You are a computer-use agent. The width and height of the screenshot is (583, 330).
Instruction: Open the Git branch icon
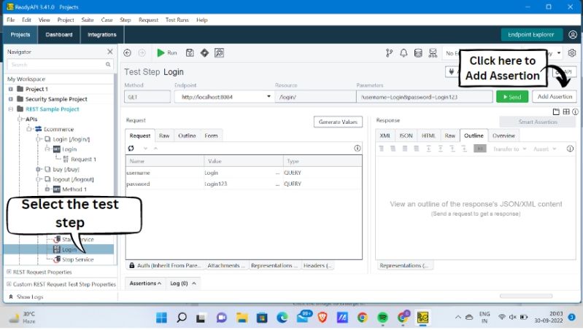[x=390, y=53]
